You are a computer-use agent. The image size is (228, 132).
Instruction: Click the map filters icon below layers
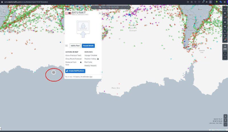(225, 13)
